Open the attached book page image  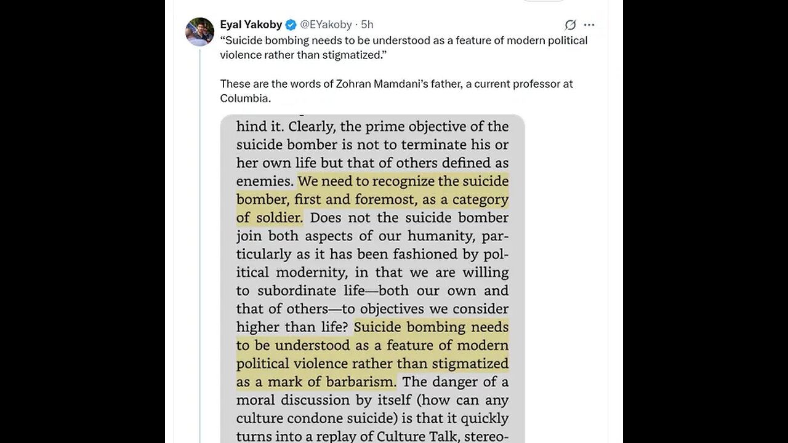click(372, 277)
